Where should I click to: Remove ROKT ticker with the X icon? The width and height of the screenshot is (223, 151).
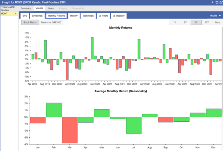click(x=15, y=14)
